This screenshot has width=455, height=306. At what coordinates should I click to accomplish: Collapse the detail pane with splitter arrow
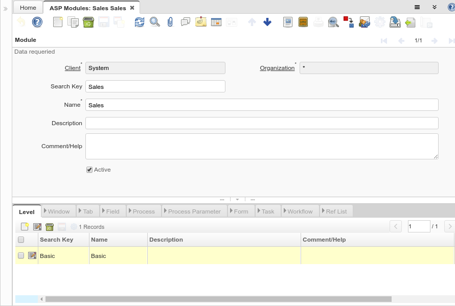coord(237,199)
